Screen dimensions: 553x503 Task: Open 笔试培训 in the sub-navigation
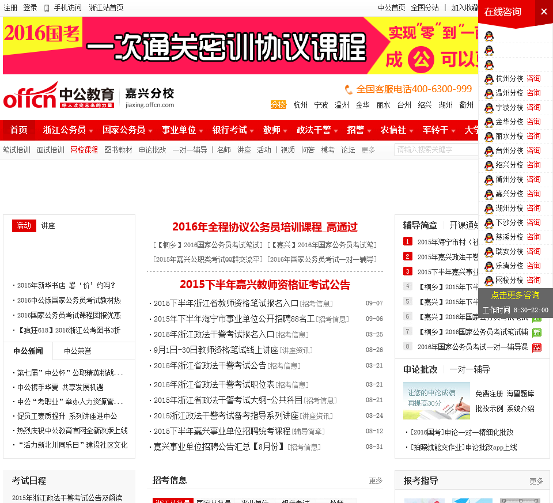[17, 150]
